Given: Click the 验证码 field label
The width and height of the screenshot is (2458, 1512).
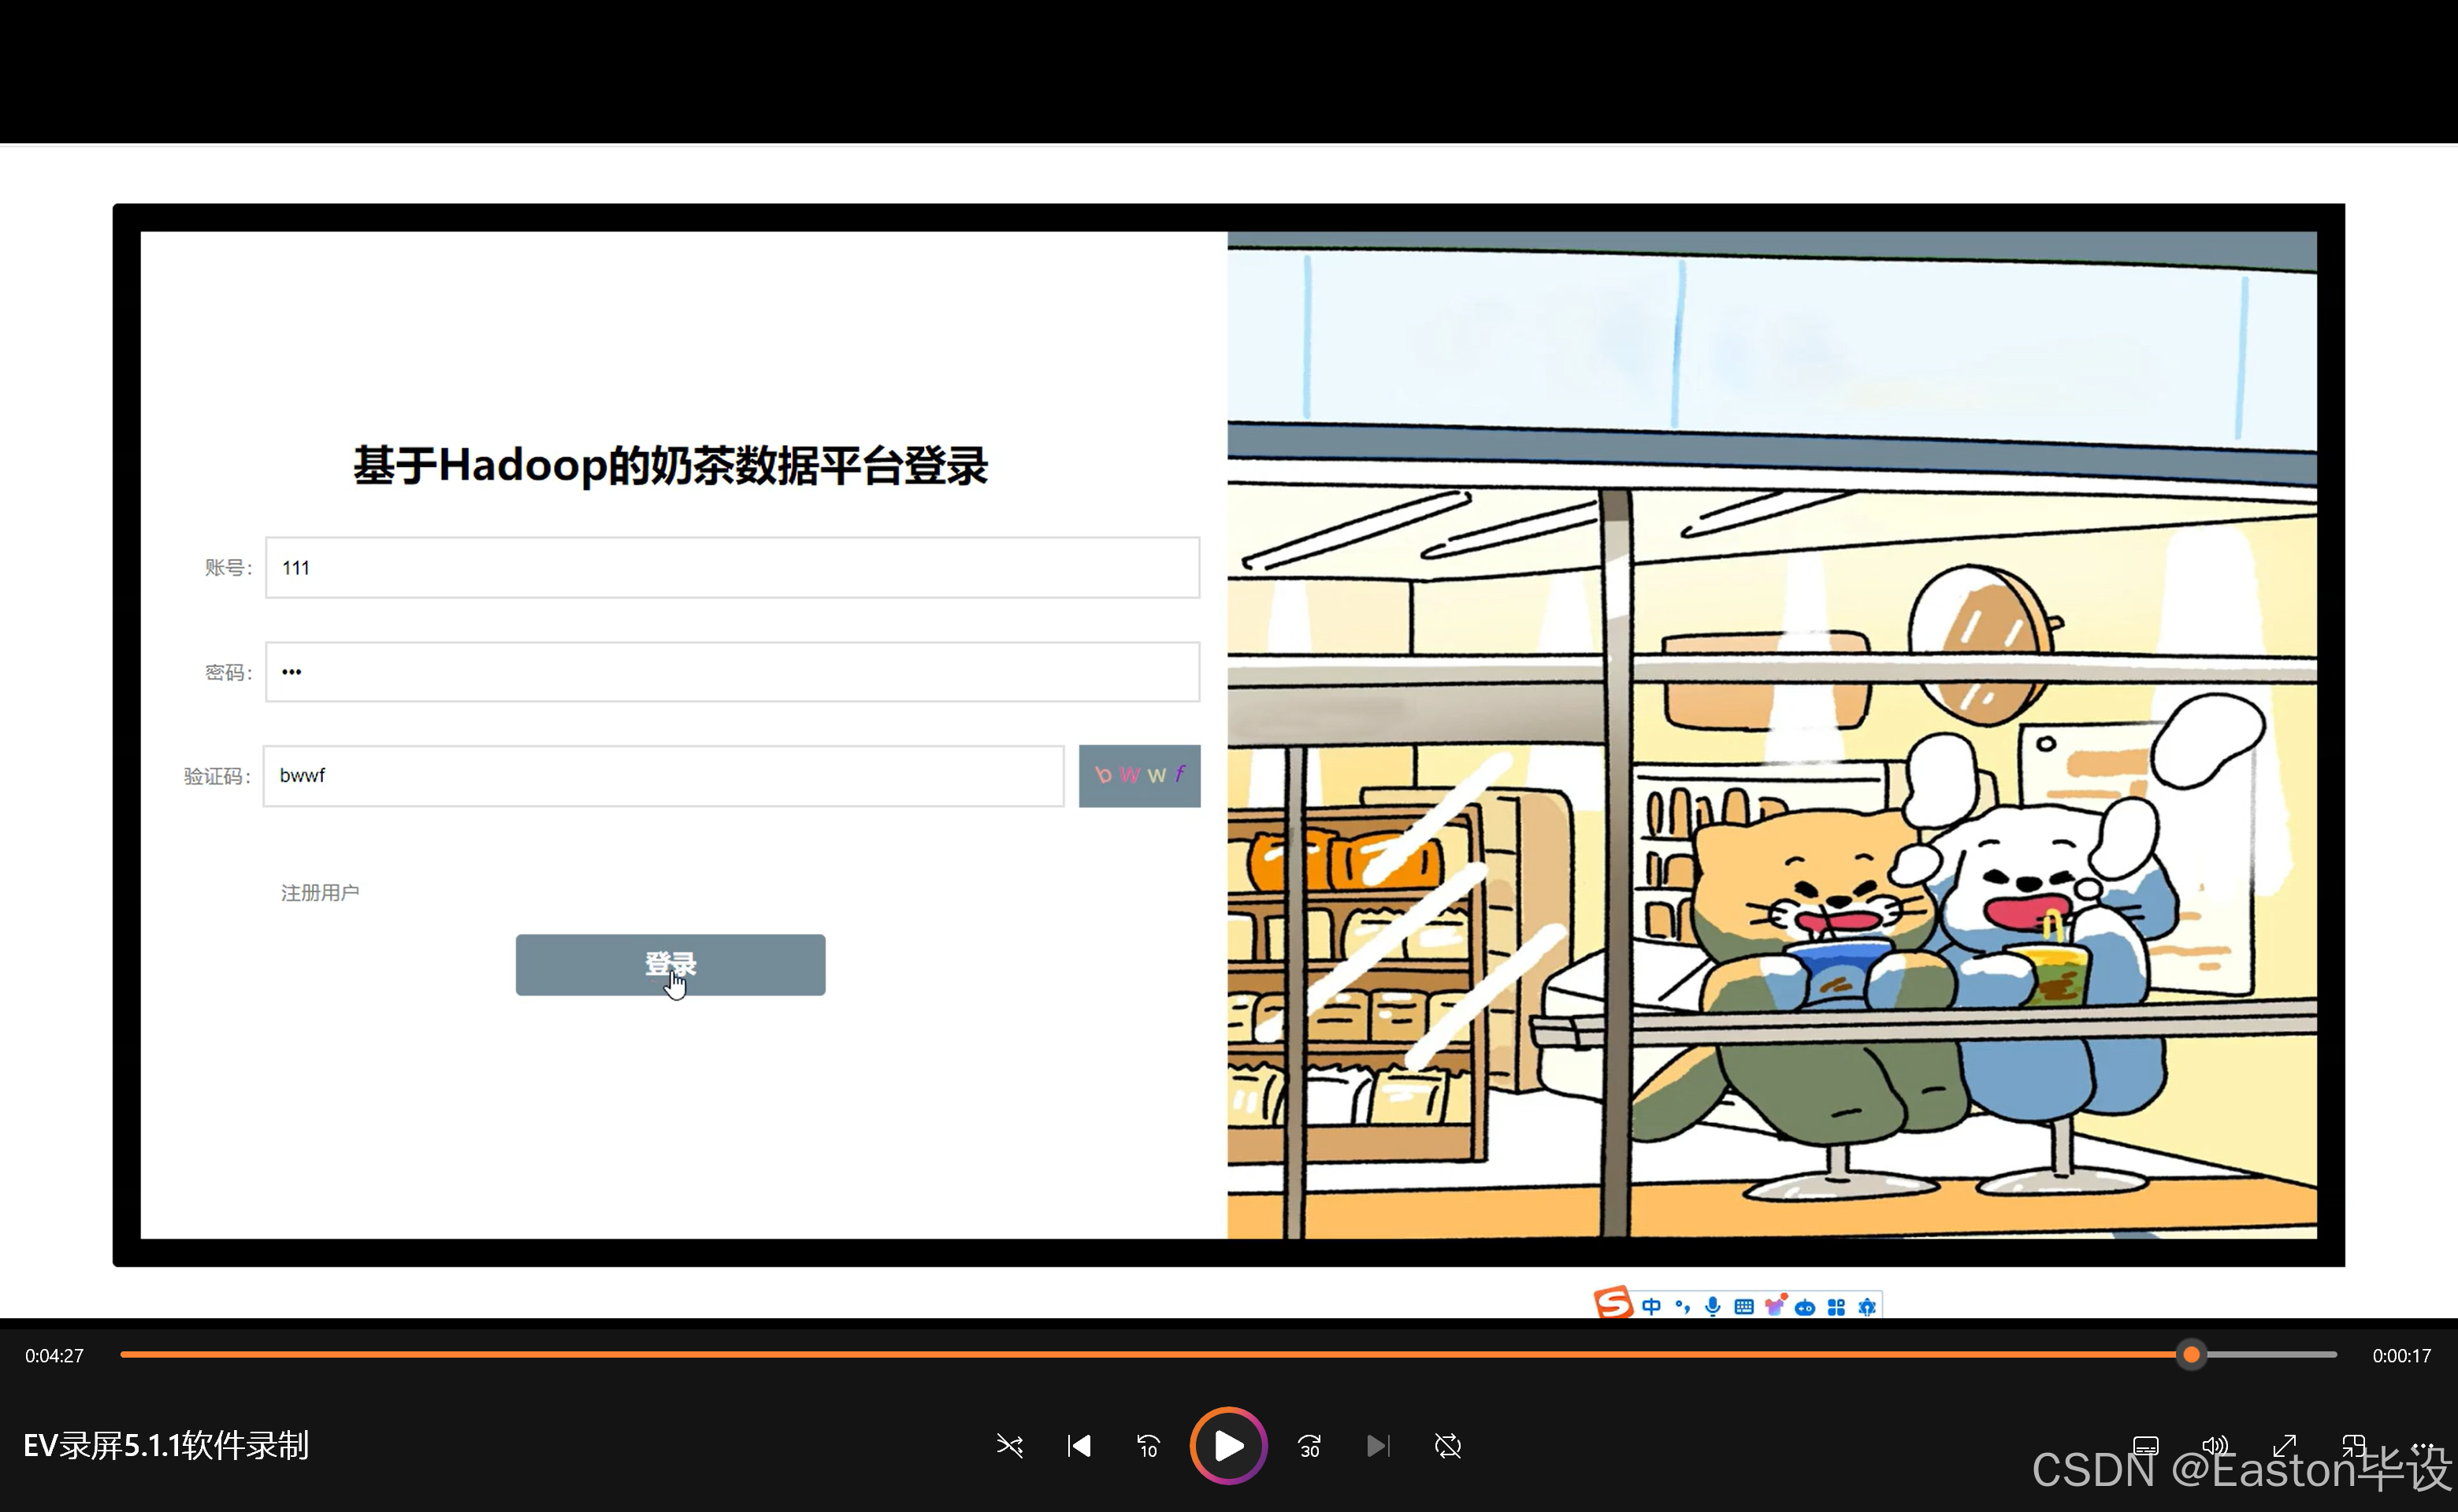Looking at the screenshot, I should (217, 777).
